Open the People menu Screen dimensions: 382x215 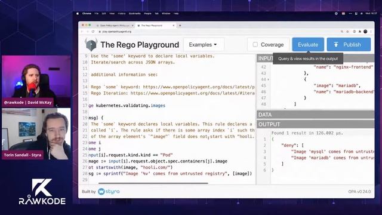pos(147,14)
